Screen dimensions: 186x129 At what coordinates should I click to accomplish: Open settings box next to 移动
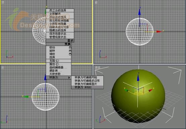click(70, 48)
